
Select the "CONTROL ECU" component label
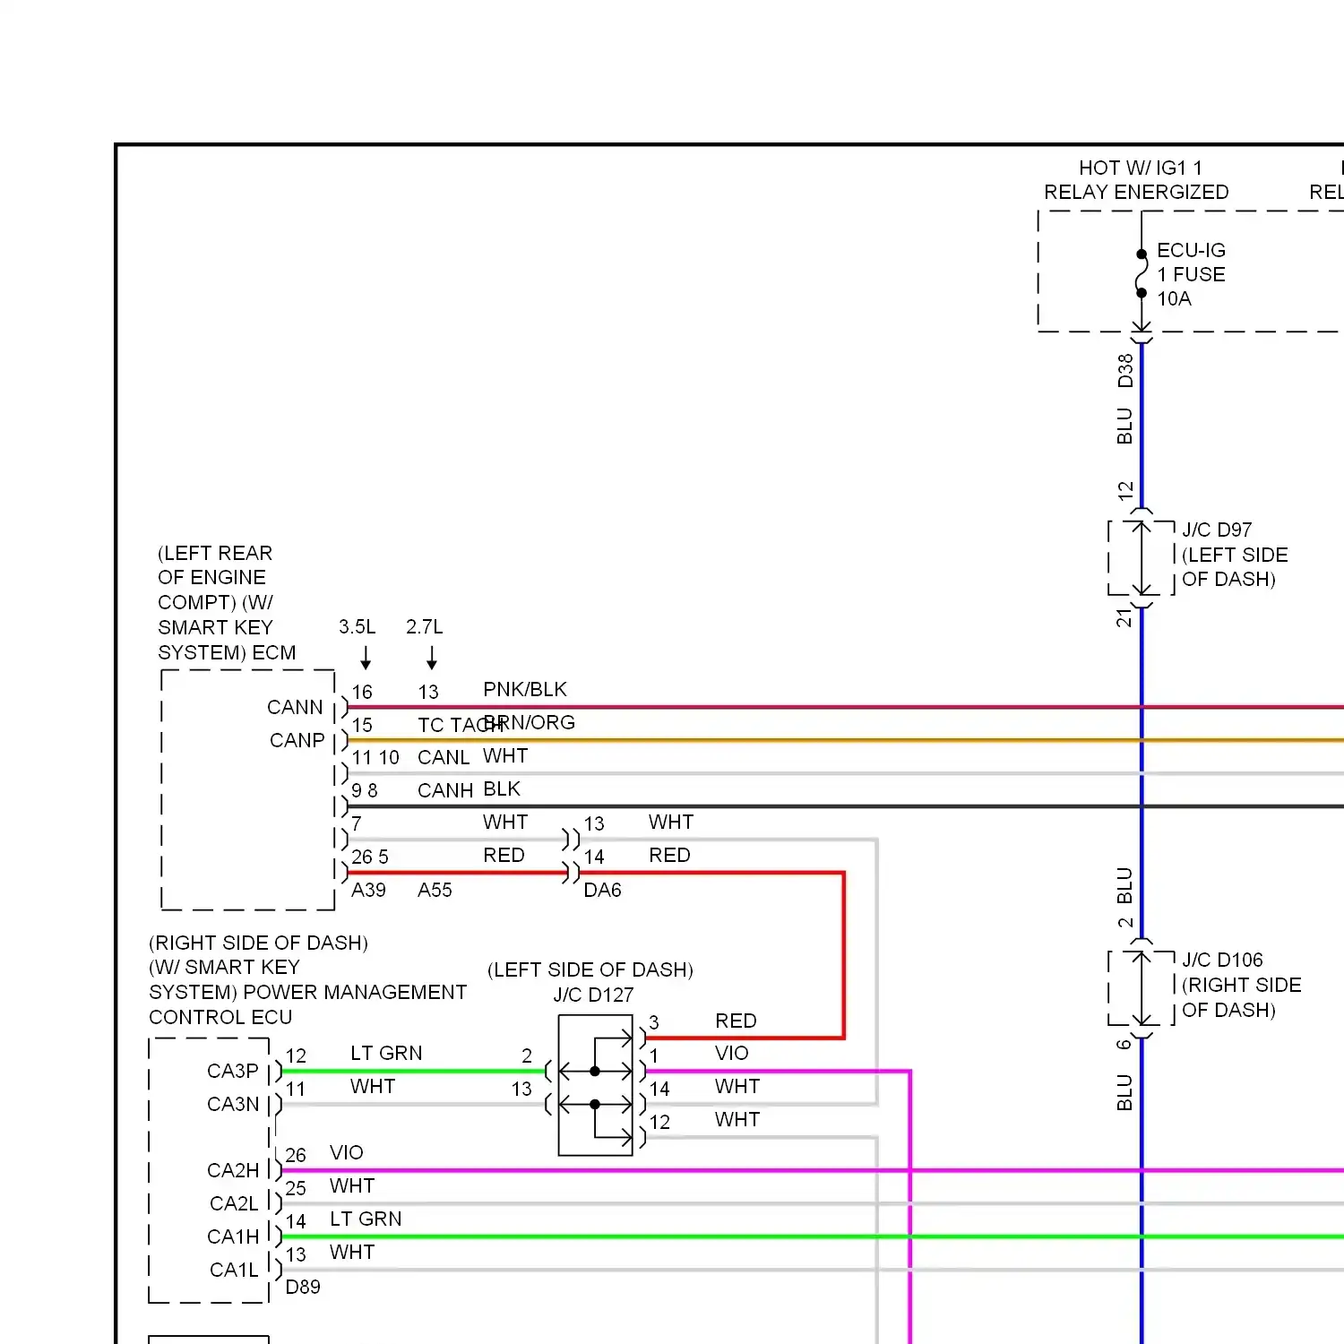tap(220, 1017)
